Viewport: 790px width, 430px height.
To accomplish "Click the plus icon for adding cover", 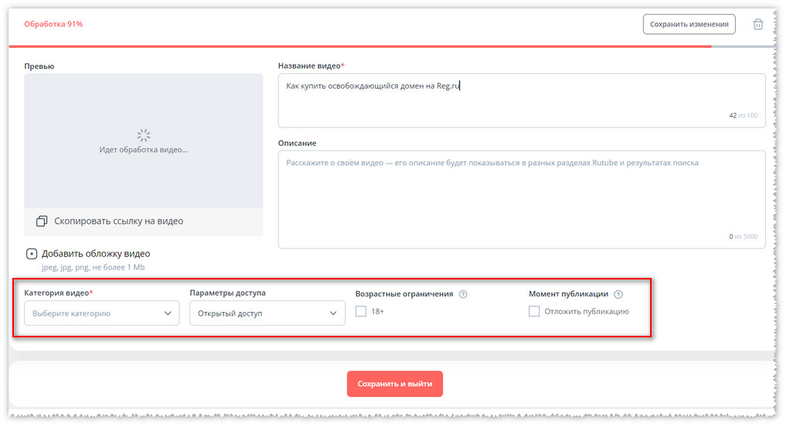I will coord(31,253).
